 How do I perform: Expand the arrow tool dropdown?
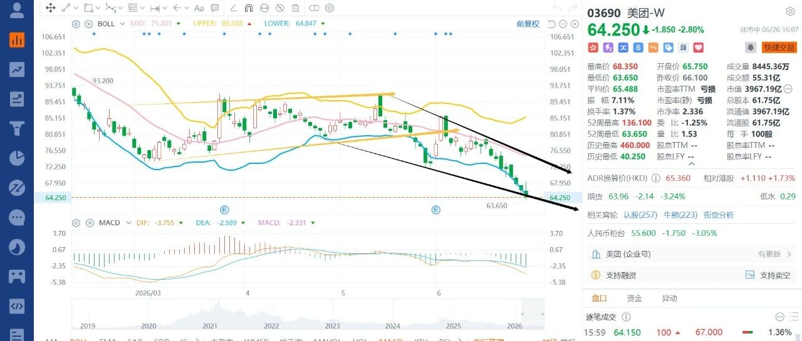[x=186, y=8]
